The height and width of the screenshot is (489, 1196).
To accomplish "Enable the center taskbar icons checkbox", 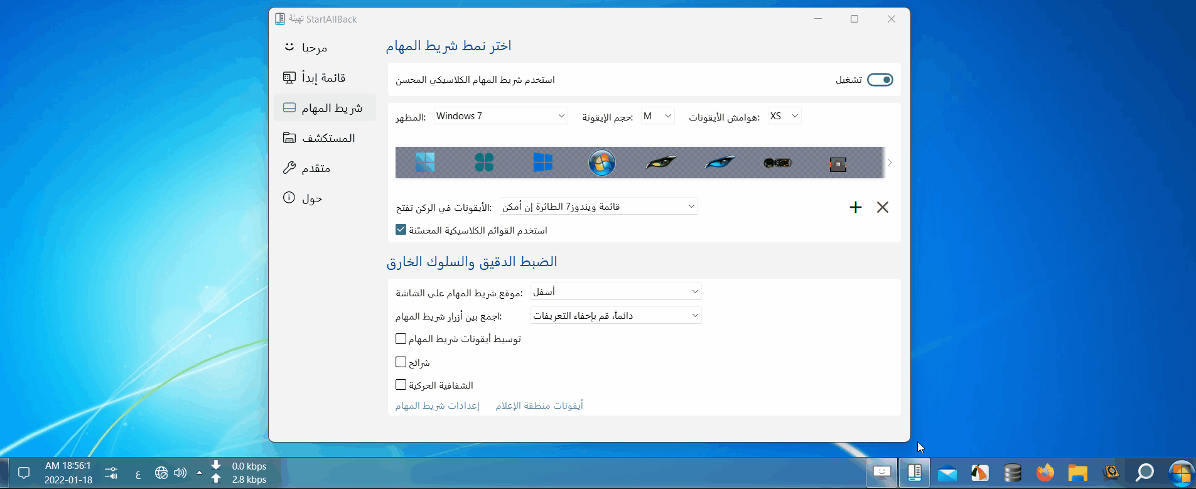I will pos(401,339).
